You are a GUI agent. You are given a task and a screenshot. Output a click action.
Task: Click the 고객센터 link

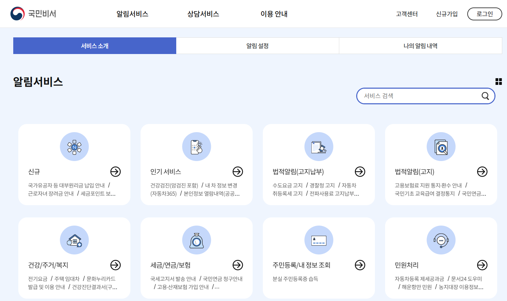tap(406, 14)
